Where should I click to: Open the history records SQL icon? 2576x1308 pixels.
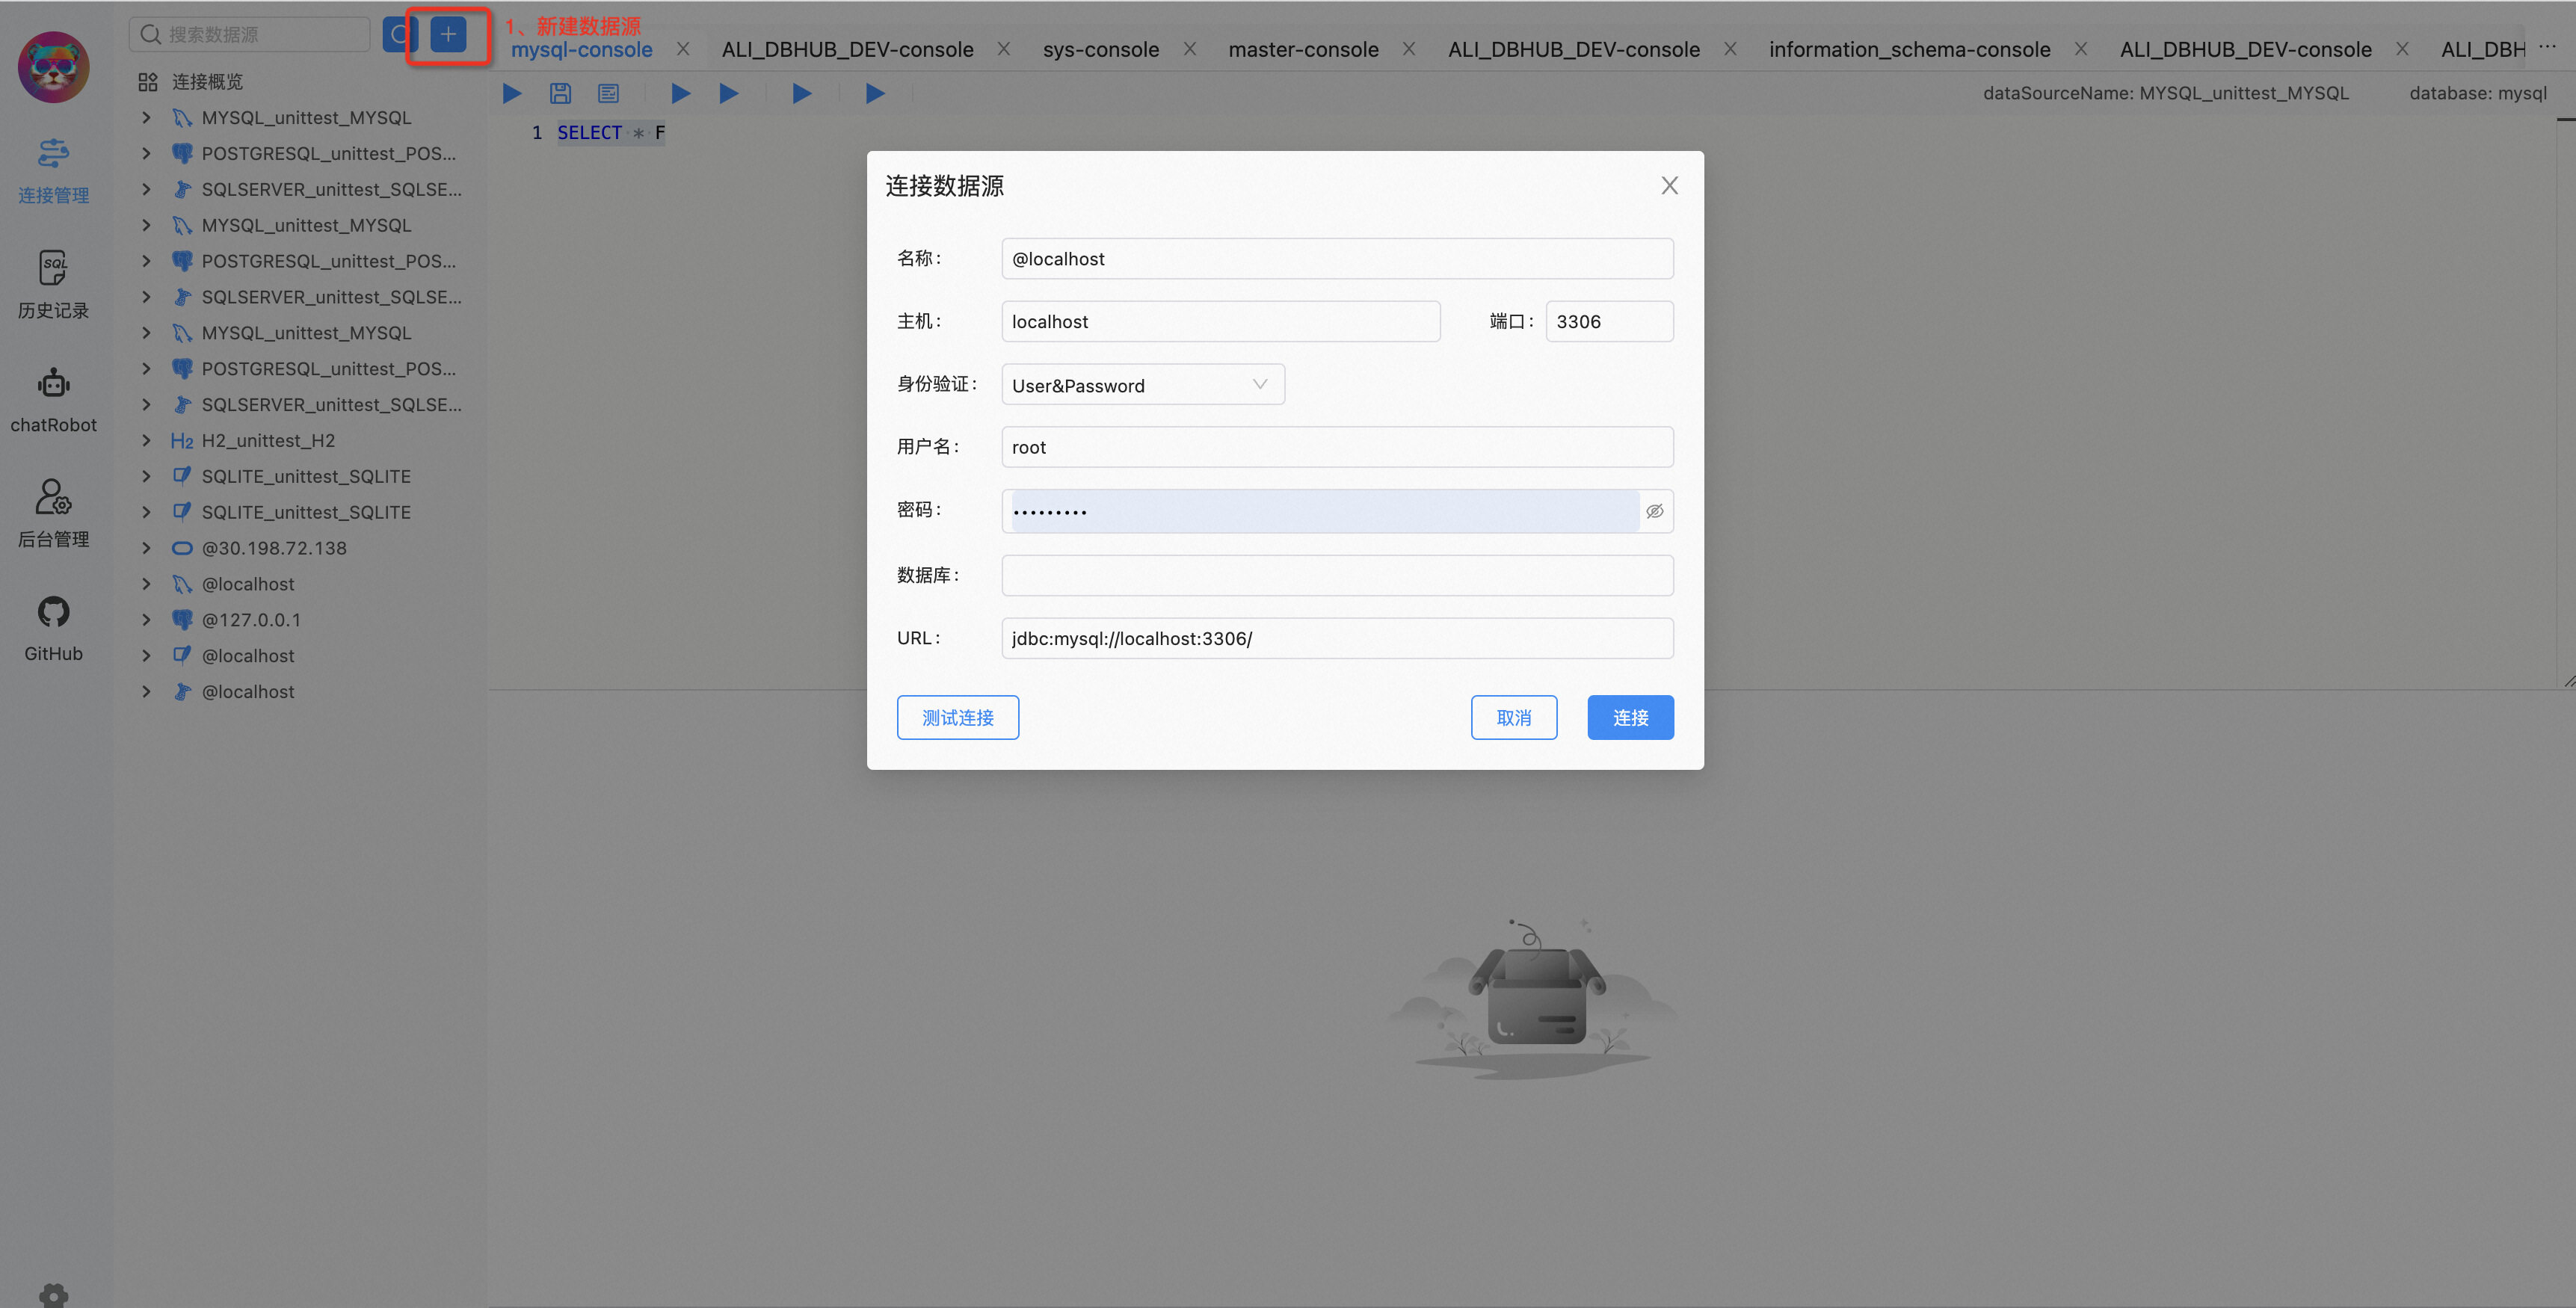coord(53,268)
